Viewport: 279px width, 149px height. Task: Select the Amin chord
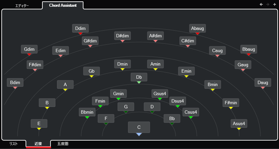point(155,64)
